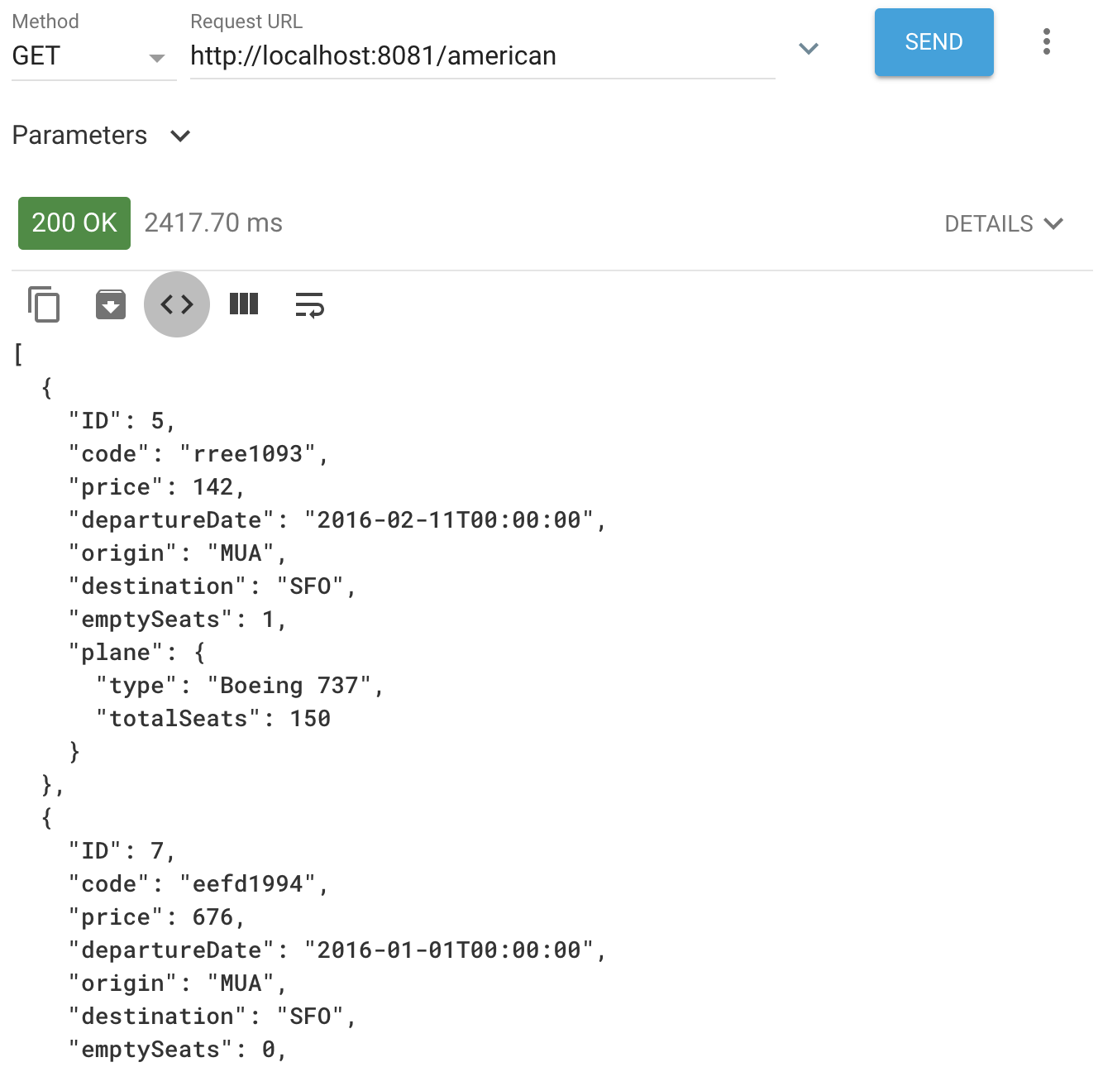Click the SEND button
Screen dimensions: 1103x1067
point(934,42)
